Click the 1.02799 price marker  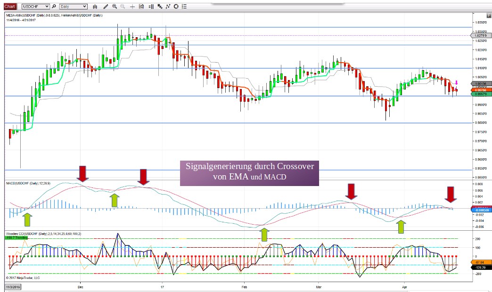[481, 36]
